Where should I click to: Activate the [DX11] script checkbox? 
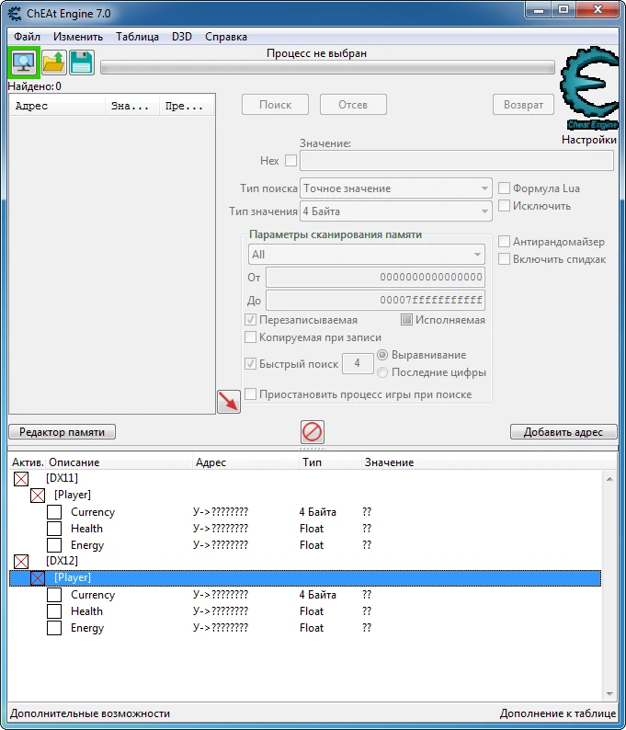[21, 479]
